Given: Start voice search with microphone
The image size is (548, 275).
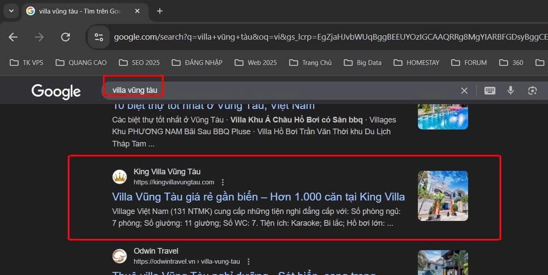Looking at the screenshot, I should 510,91.
